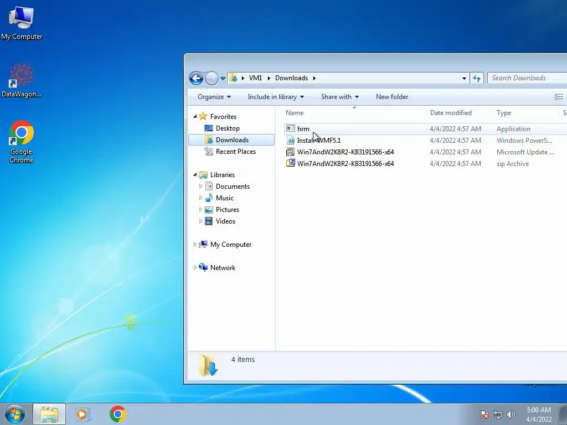Click the zip Archive file icon

click(x=290, y=163)
